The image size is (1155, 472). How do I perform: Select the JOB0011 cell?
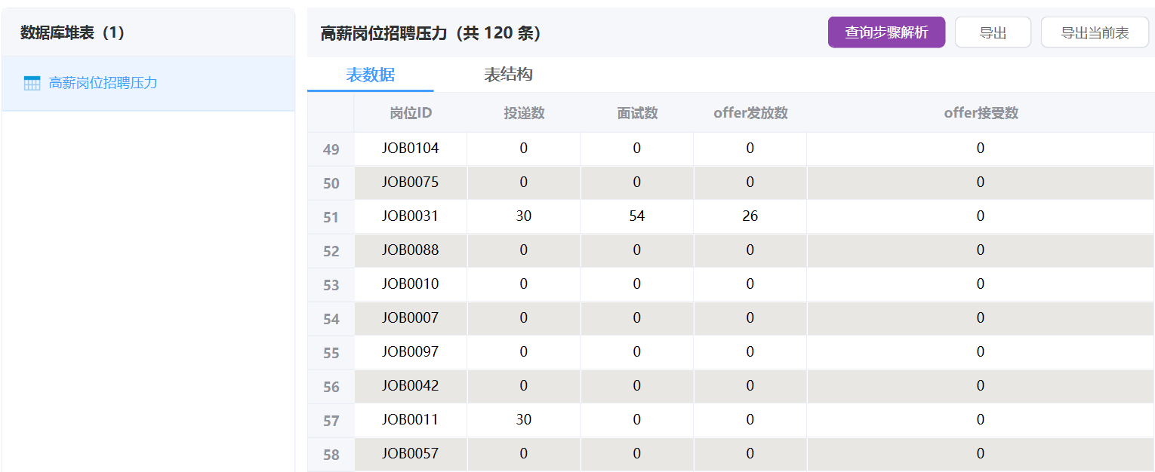[410, 420]
